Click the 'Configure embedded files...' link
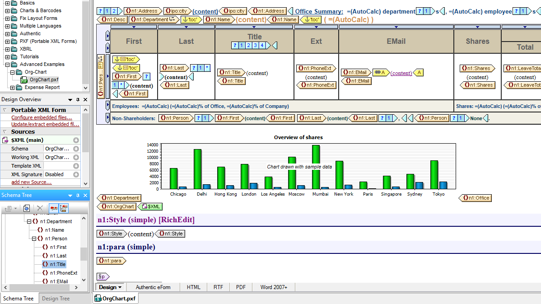The height and width of the screenshot is (304, 541). click(x=42, y=117)
